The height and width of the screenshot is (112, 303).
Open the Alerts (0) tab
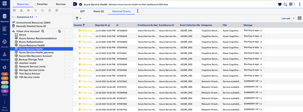coord(99,12)
